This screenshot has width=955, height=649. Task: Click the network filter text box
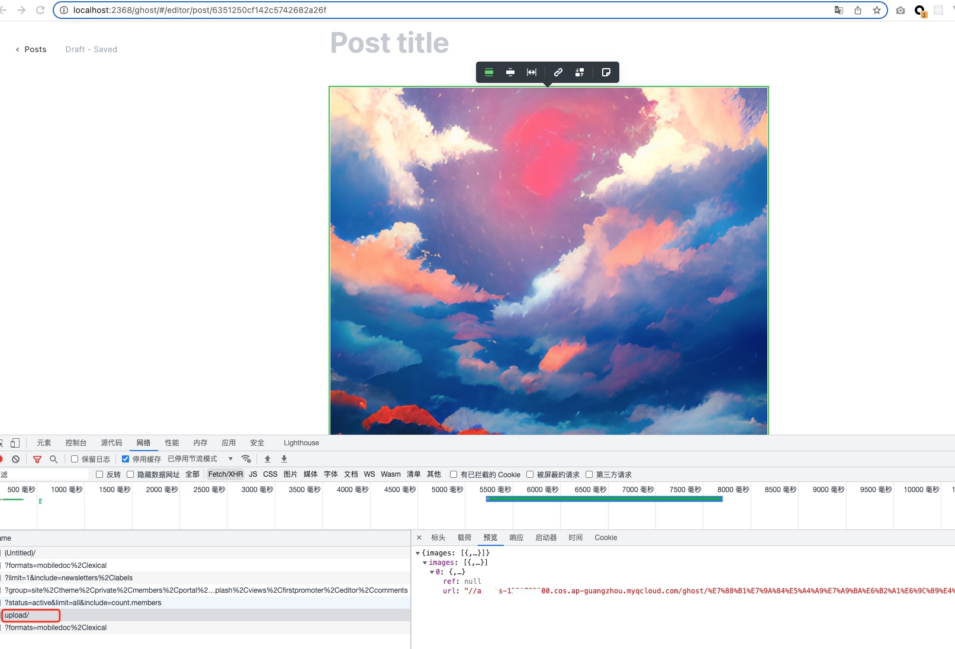pyautogui.click(x=44, y=474)
